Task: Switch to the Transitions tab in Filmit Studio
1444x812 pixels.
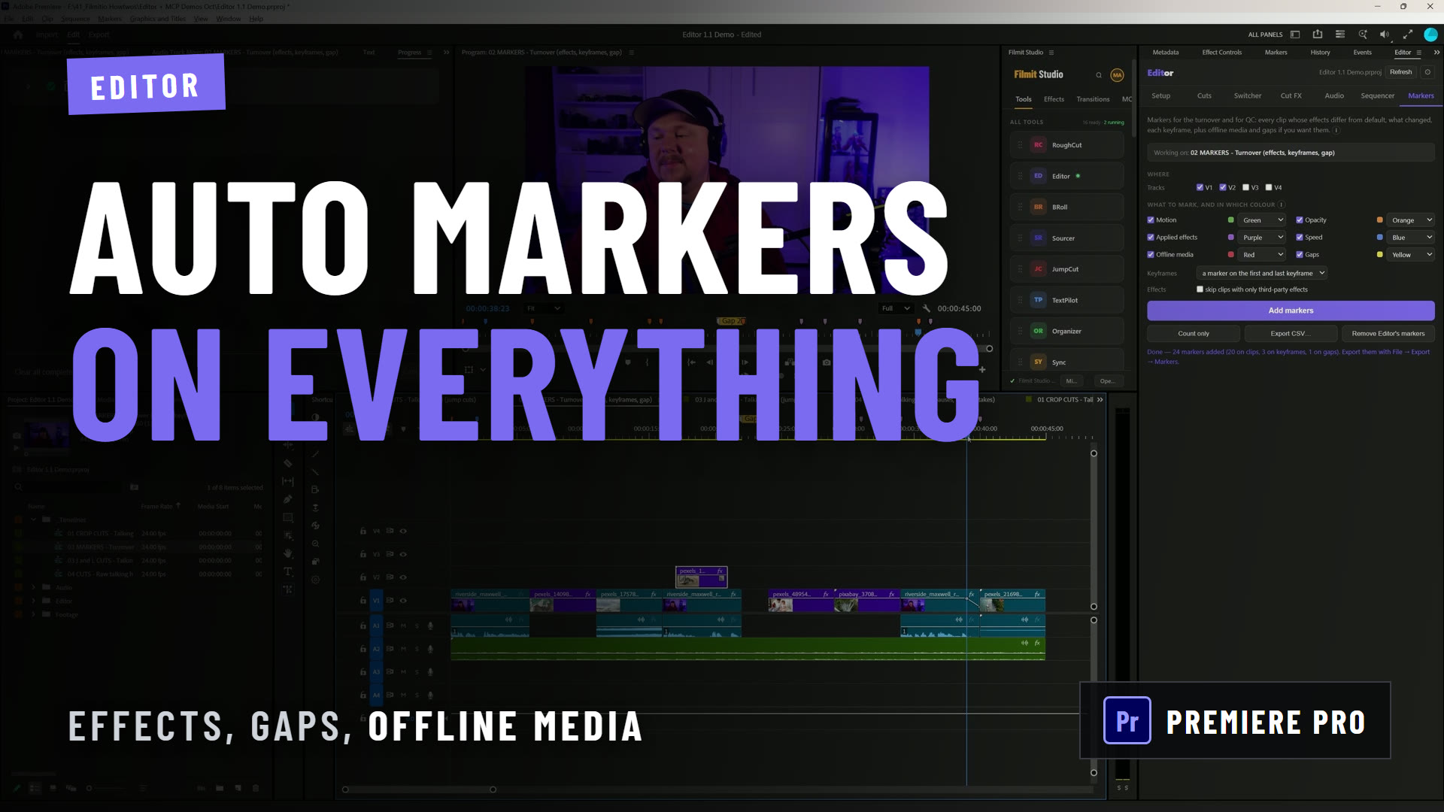Action: (x=1093, y=99)
